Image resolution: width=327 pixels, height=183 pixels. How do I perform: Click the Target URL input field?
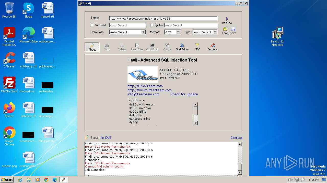pyautogui.click(x=163, y=19)
